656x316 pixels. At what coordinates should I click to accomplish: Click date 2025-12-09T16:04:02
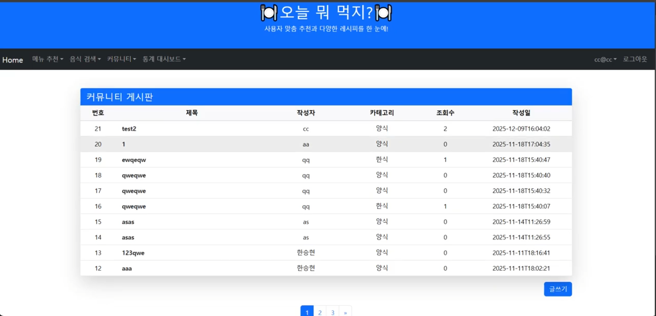[521, 129]
